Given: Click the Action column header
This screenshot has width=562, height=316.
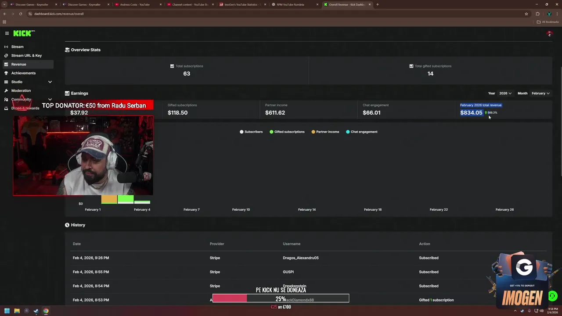Looking at the screenshot, I should [424, 244].
